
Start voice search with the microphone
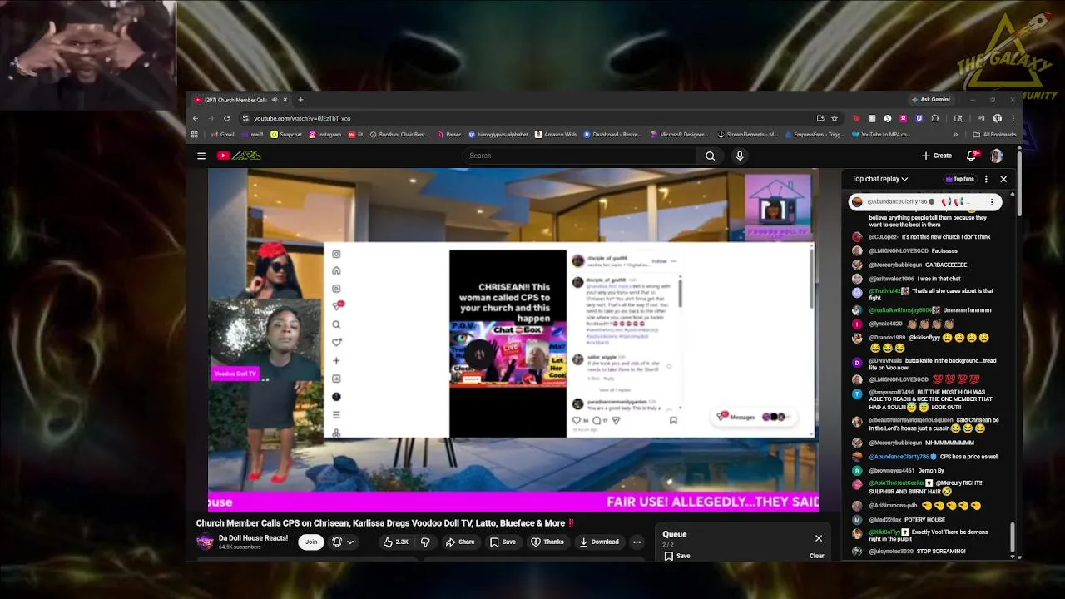739,156
